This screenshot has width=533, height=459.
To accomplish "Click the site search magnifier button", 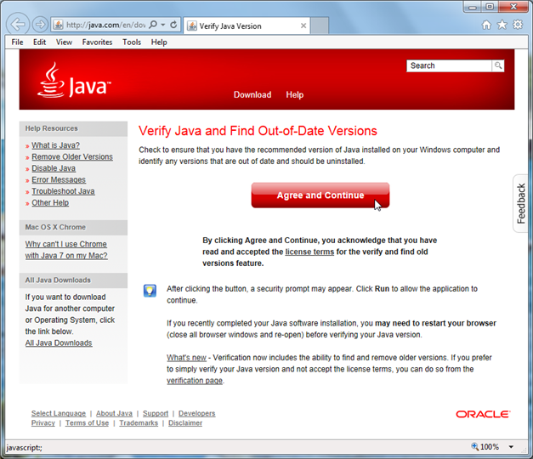I will [498, 65].
